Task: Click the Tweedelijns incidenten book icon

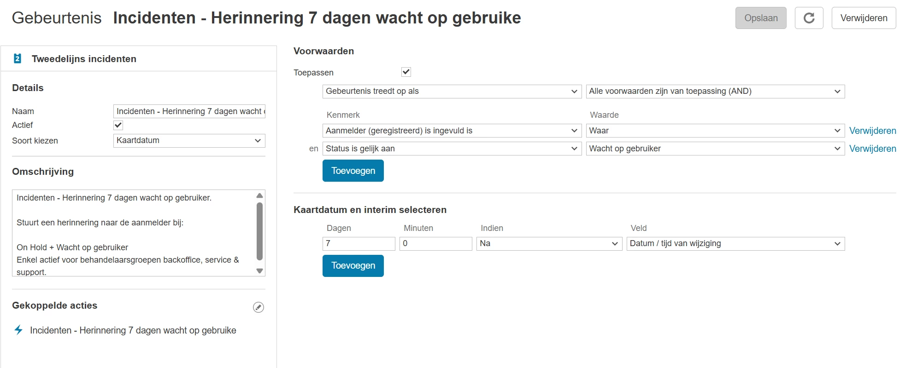Action: [x=18, y=58]
